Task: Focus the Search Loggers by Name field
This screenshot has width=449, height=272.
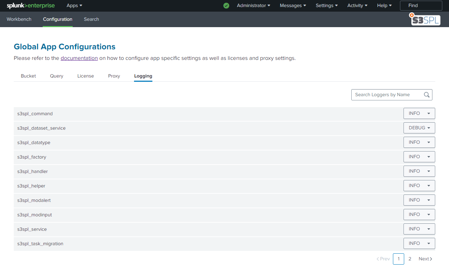Action: (387, 95)
